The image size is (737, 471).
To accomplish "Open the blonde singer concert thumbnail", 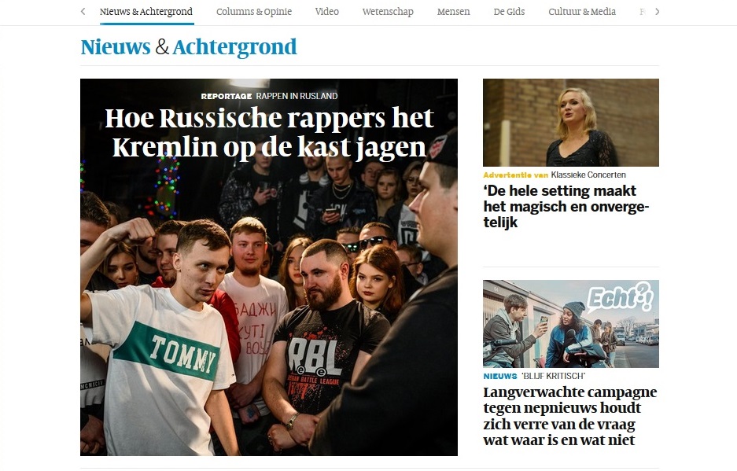I will click(x=571, y=122).
